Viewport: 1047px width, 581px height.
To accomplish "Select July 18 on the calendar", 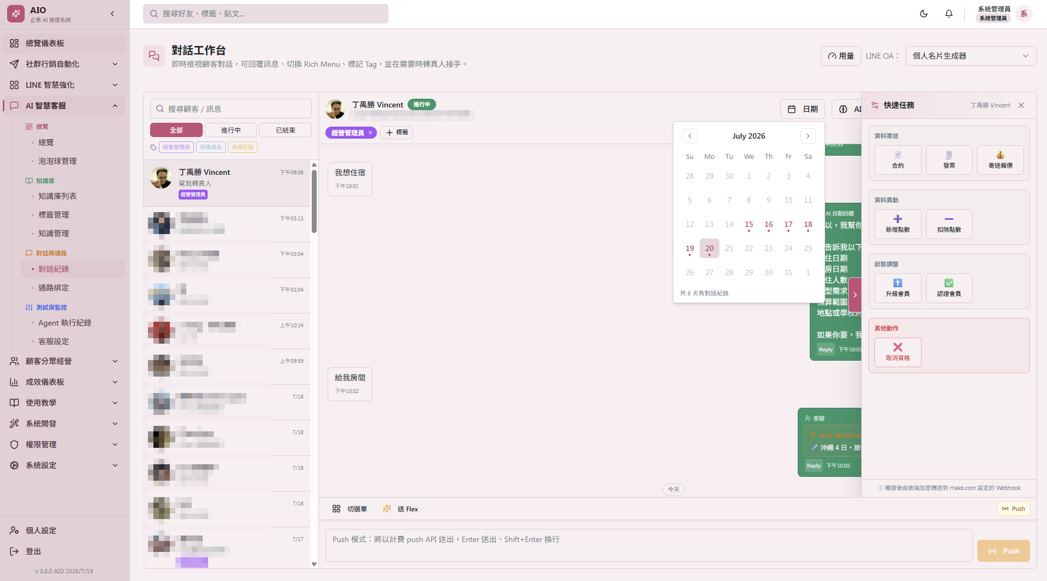I will pos(808,225).
